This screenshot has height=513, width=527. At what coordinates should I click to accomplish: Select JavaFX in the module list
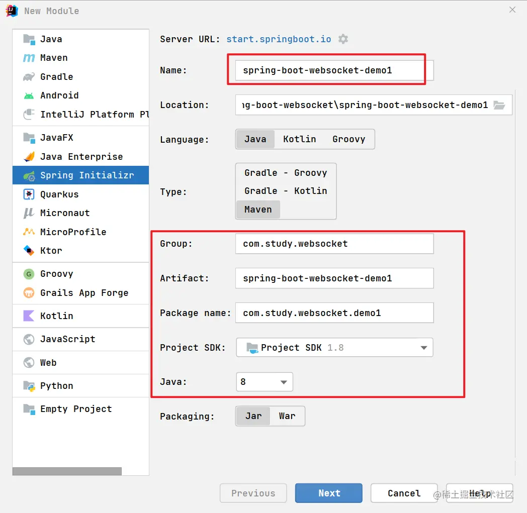point(80,138)
